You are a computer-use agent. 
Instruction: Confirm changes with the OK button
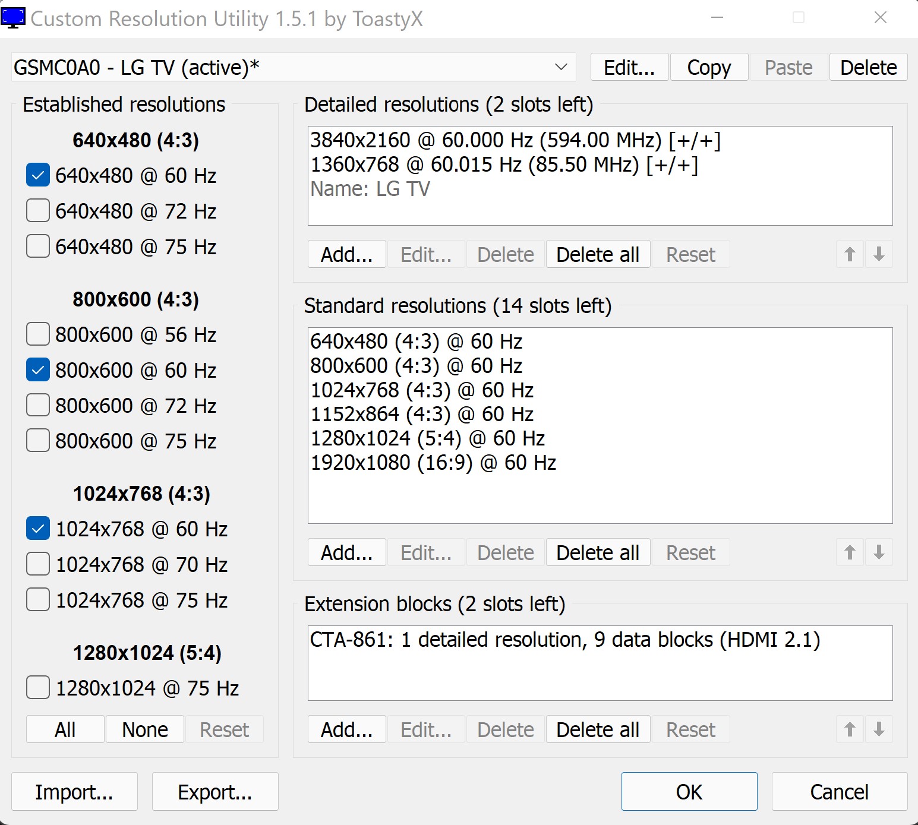pyautogui.click(x=689, y=792)
